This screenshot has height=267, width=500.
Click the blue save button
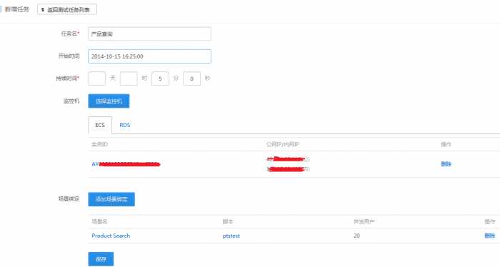[101, 259]
